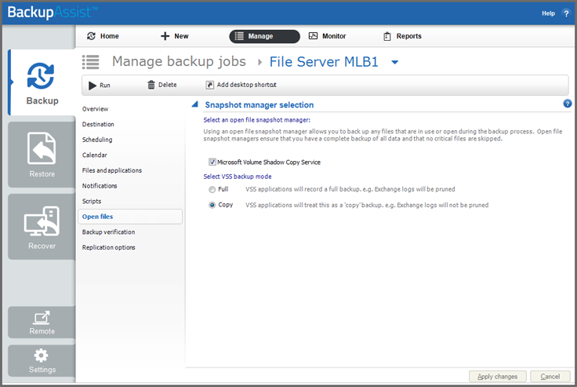Click the BackupAssist logo
Viewport: 577px width, 387px height.
[x=53, y=13]
